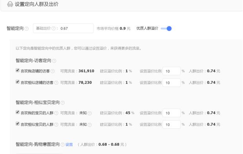Uncheck 喜欢我的宝贝的人群 checkbox

point(18,112)
